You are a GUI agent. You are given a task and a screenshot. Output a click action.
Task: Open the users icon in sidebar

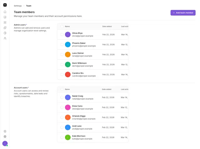pyautogui.click(x=5, y=38)
